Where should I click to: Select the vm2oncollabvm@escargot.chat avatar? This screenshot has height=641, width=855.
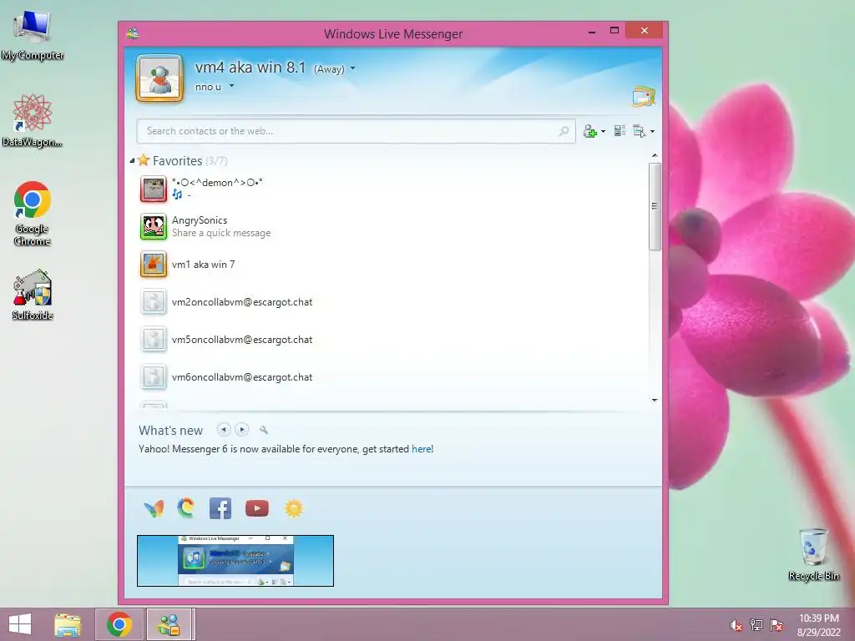tap(154, 302)
